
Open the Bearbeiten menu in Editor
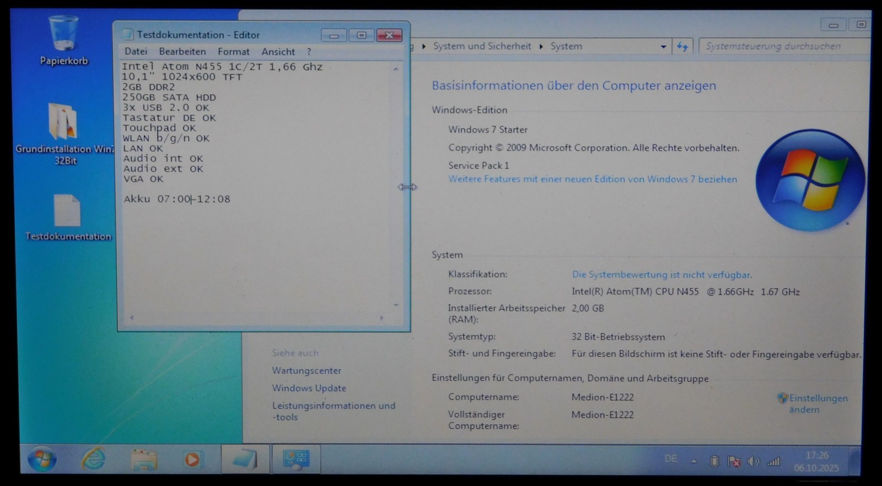point(182,51)
